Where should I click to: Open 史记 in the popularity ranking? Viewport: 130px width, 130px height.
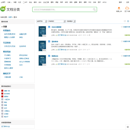5,108
